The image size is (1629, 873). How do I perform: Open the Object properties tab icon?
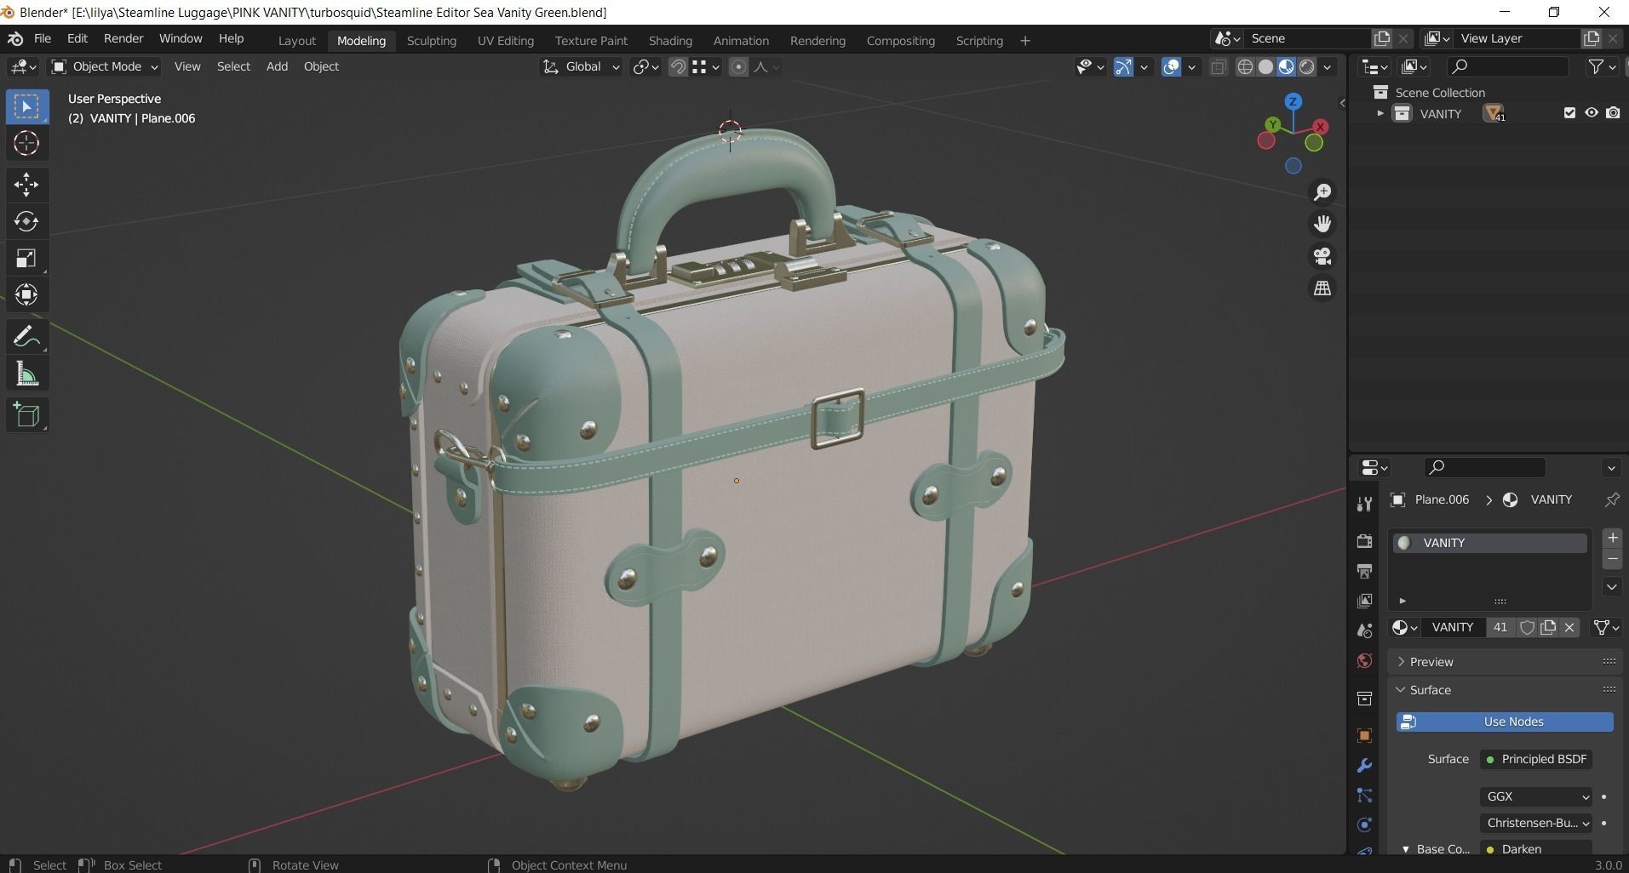tap(1364, 736)
